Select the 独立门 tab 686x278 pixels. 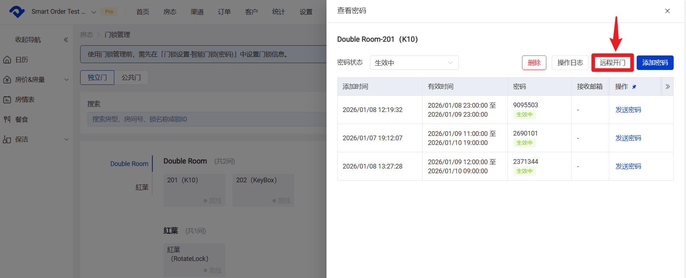click(x=97, y=78)
